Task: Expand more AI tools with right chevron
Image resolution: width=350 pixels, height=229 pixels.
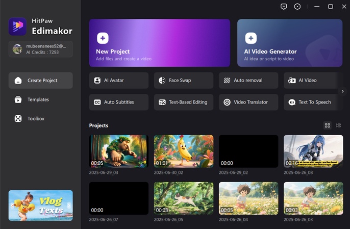Action: (342, 91)
